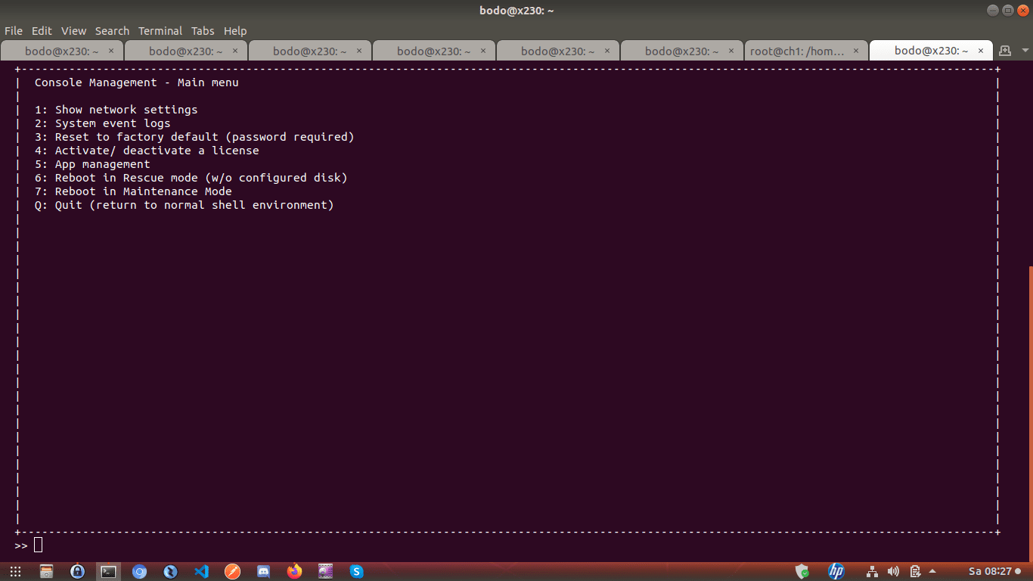1033x581 pixels.
Task: Click '5: App management' line
Action: [92, 164]
